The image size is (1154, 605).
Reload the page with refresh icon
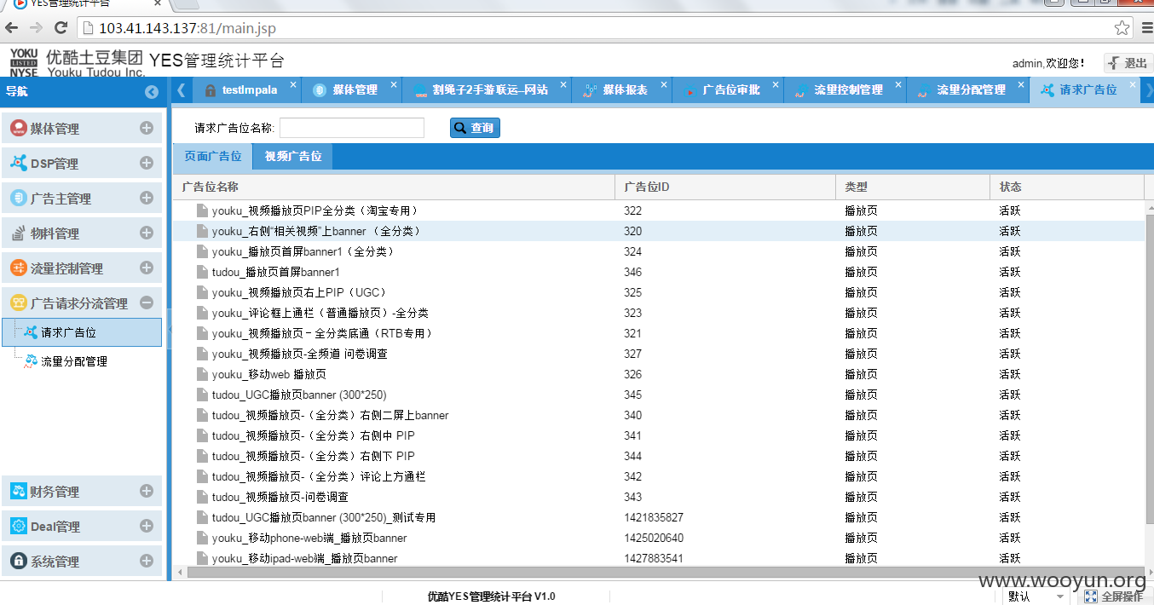(61, 28)
